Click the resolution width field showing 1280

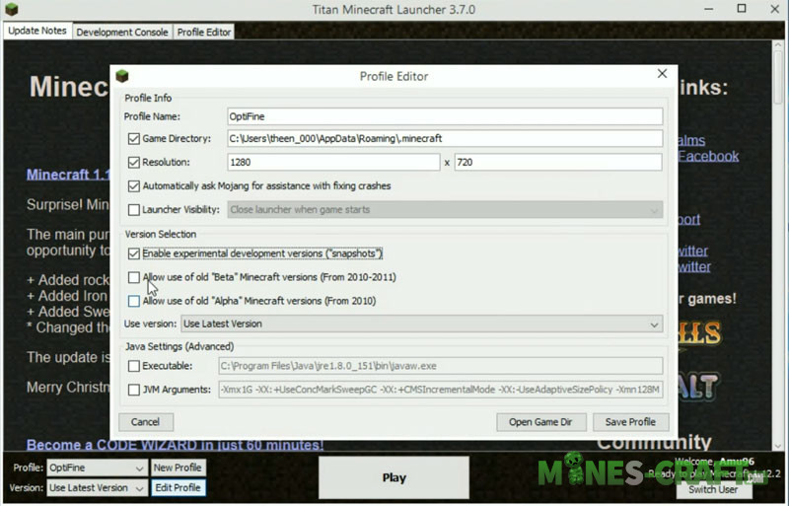(x=333, y=162)
